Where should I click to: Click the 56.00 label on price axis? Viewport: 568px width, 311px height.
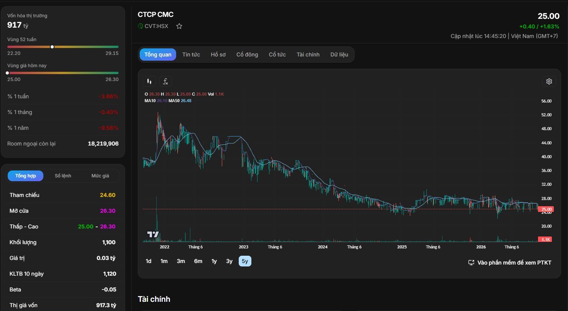click(546, 101)
